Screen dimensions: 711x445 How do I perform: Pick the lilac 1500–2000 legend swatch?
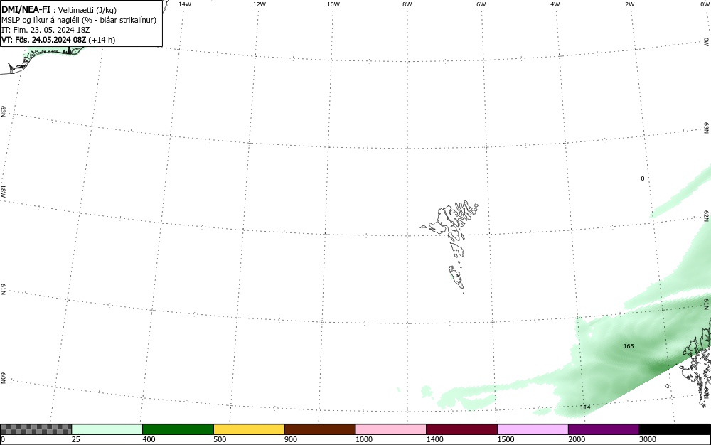click(x=533, y=429)
